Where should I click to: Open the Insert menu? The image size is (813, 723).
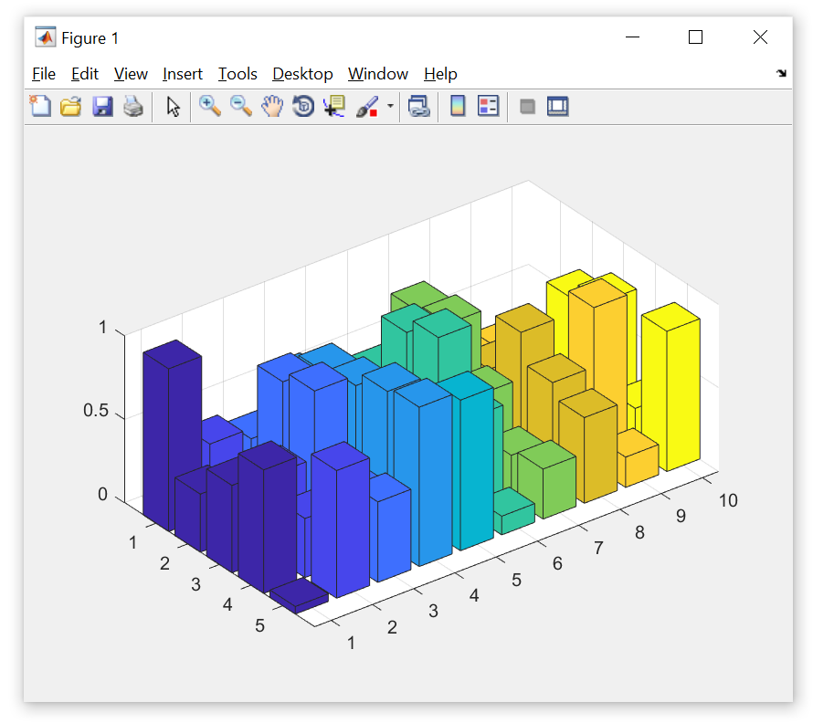183,74
